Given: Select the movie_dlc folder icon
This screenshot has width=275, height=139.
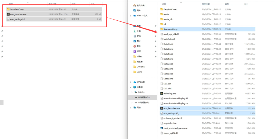Looking at the screenshot, I should tap(162, 19).
